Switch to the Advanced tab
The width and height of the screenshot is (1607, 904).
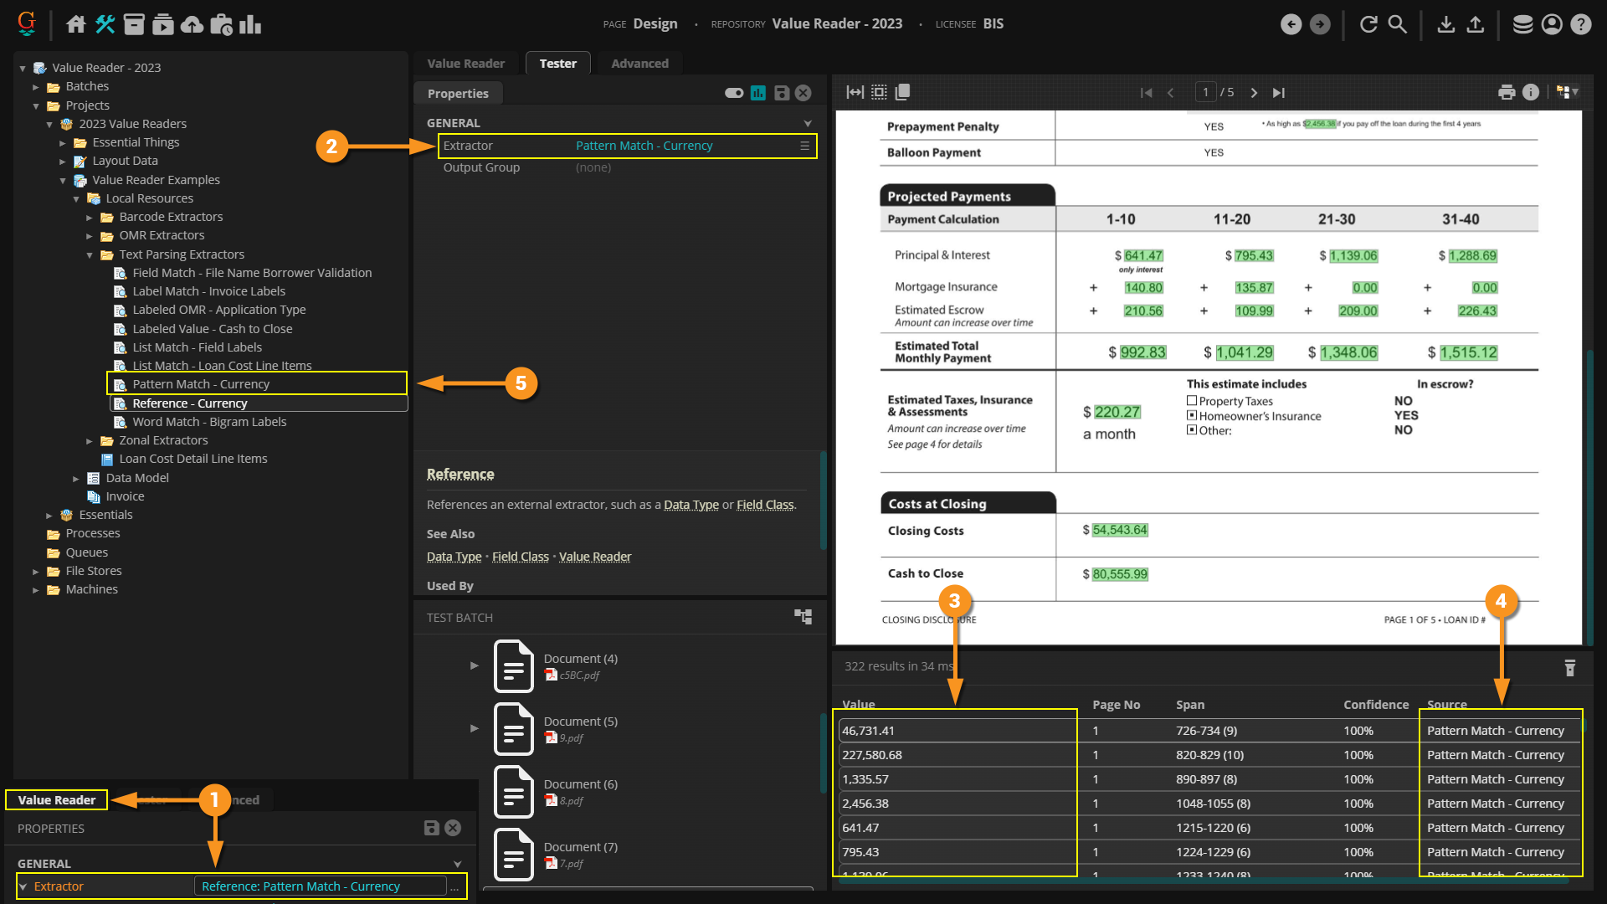pyautogui.click(x=639, y=64)
